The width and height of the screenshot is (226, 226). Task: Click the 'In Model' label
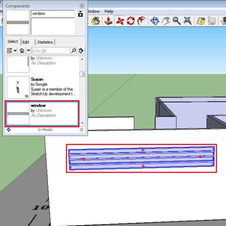(45, 130)
